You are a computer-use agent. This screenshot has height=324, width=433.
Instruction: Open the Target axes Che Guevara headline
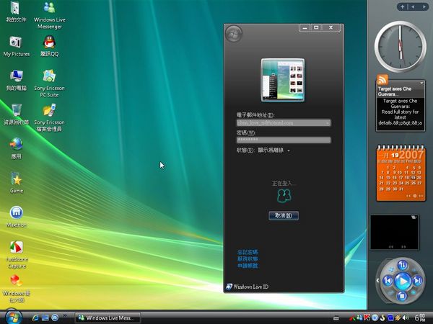[394, 91]
